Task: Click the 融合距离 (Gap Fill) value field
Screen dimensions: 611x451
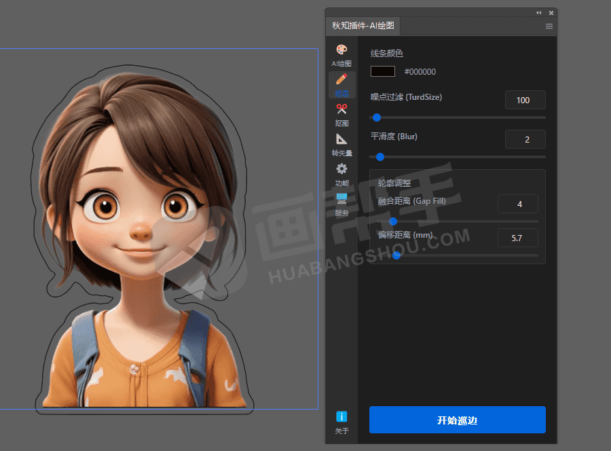Action: click(x=517, y=204)
